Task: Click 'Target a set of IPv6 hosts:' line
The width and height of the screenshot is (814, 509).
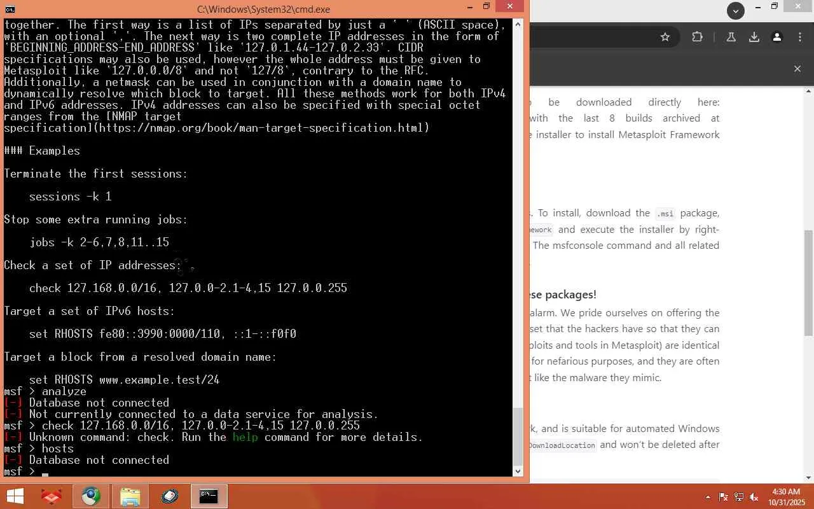Action: (x=89, y=311)
